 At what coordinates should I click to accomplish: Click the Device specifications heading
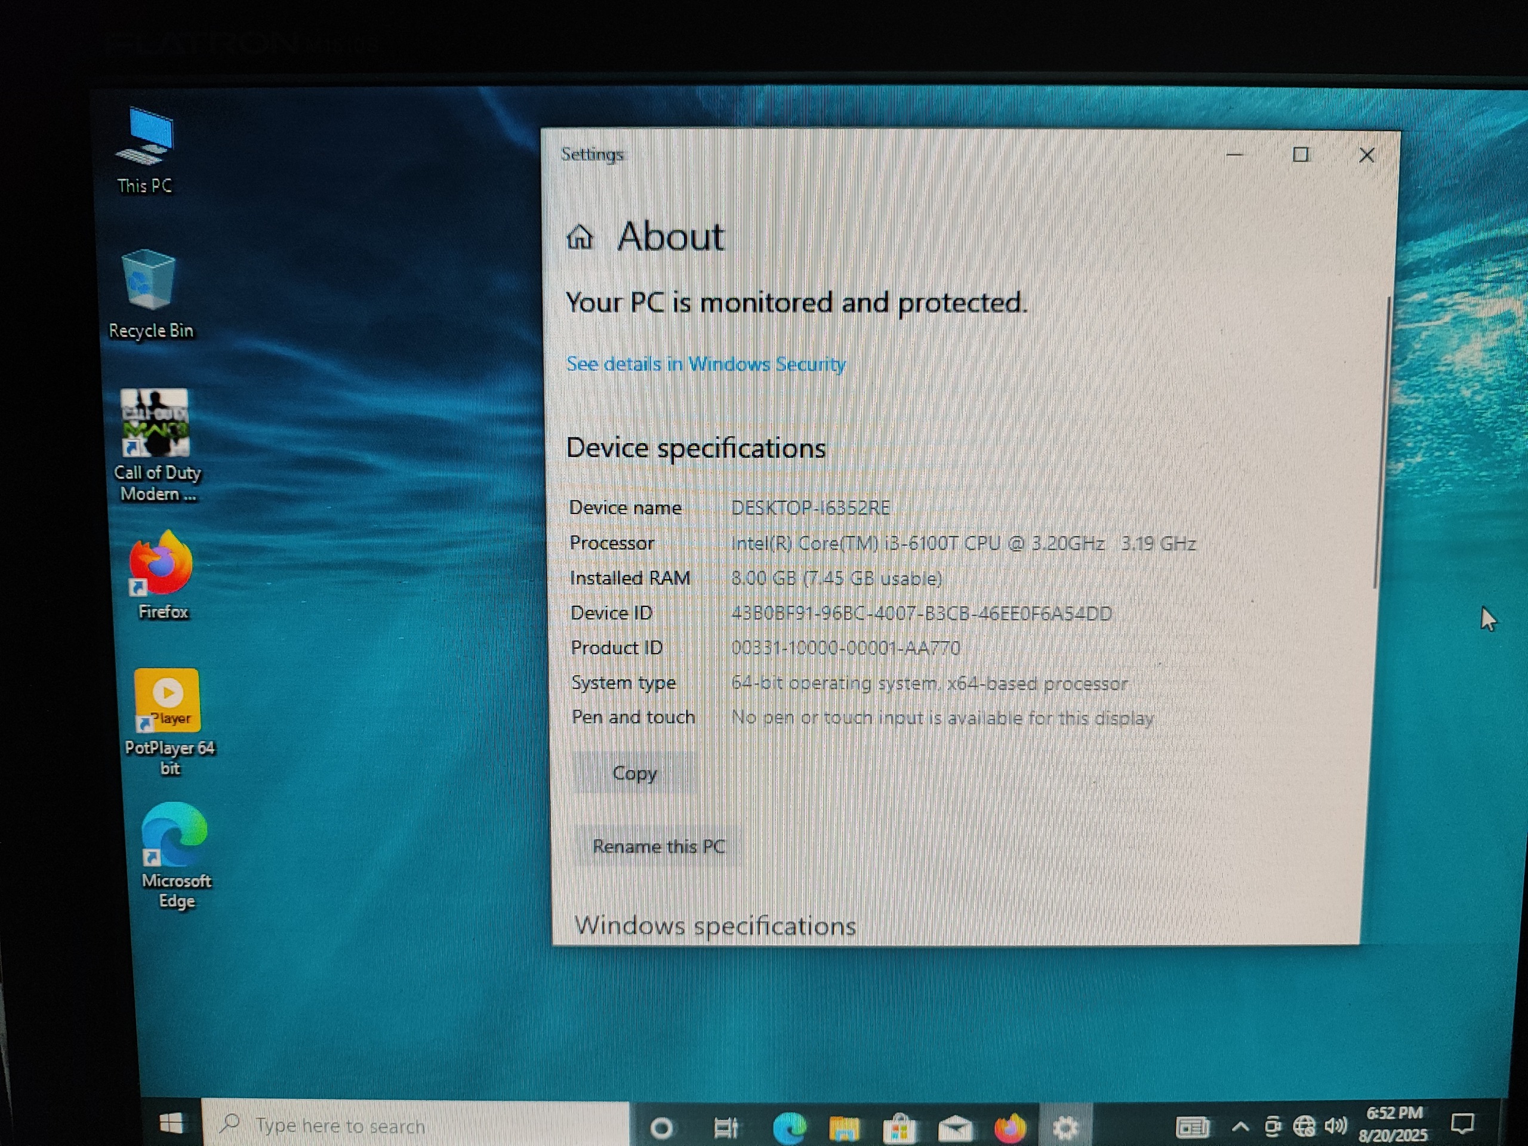(695, 448)
